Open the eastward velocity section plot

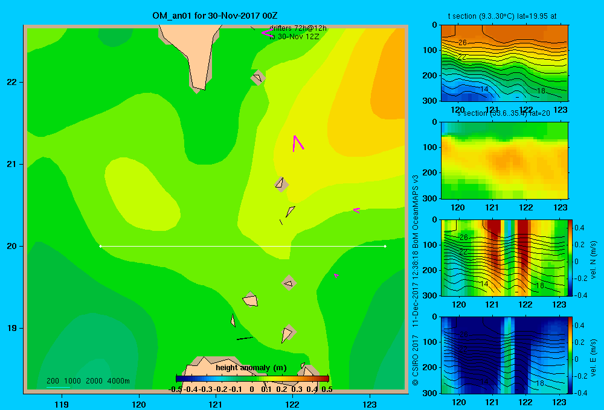tap(504, 355)
